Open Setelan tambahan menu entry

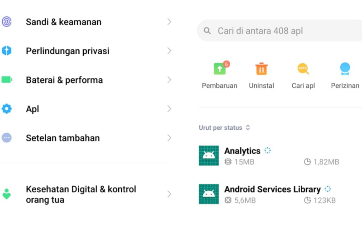click(86, 138)
